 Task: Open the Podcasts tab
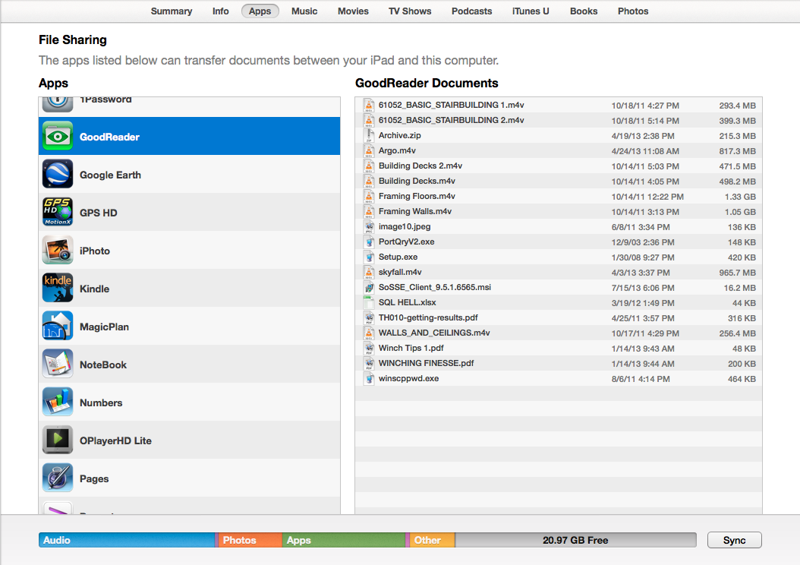pyautogui.click(x=471, y=11)
